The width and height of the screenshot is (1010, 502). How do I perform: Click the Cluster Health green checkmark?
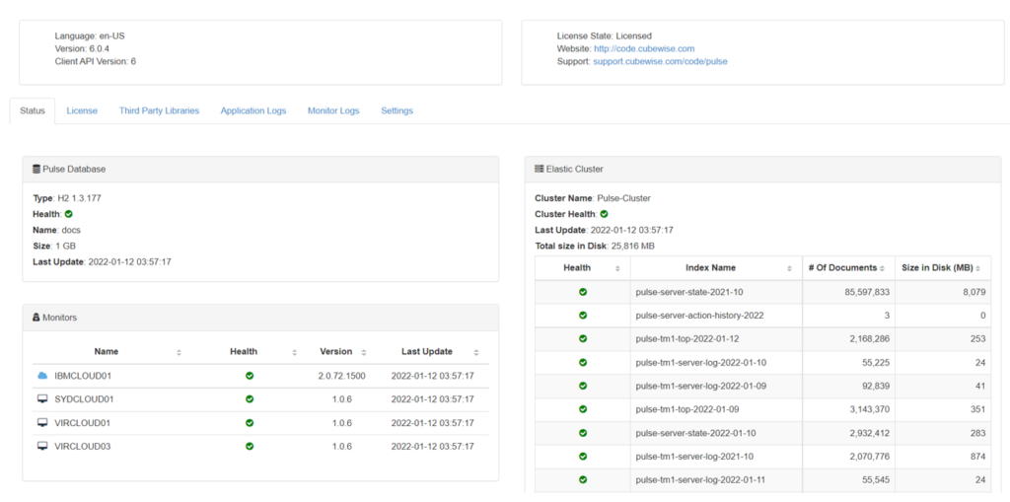[604, 214]
